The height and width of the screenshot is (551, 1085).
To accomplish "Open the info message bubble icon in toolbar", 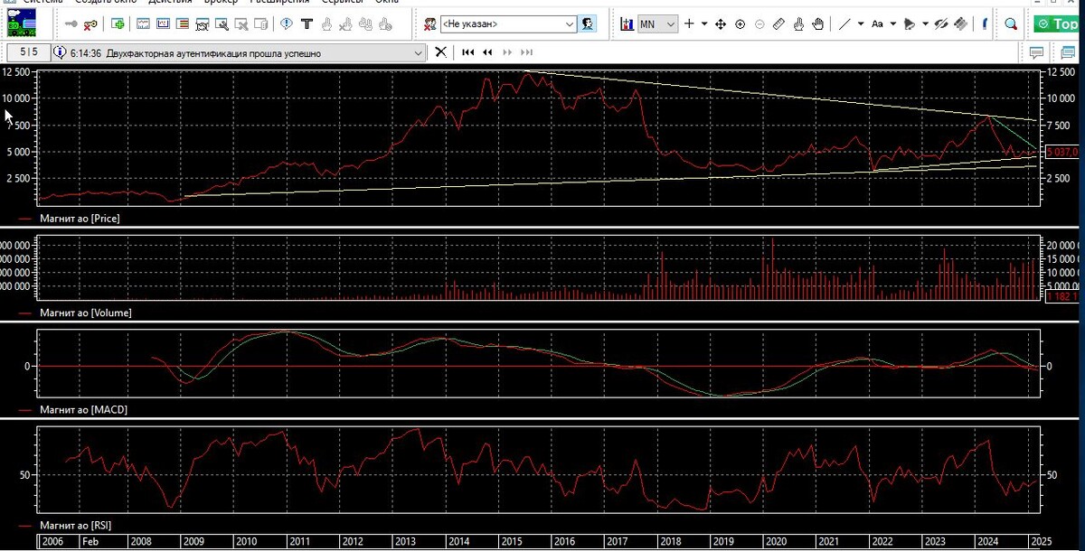I will click(287, 24).
